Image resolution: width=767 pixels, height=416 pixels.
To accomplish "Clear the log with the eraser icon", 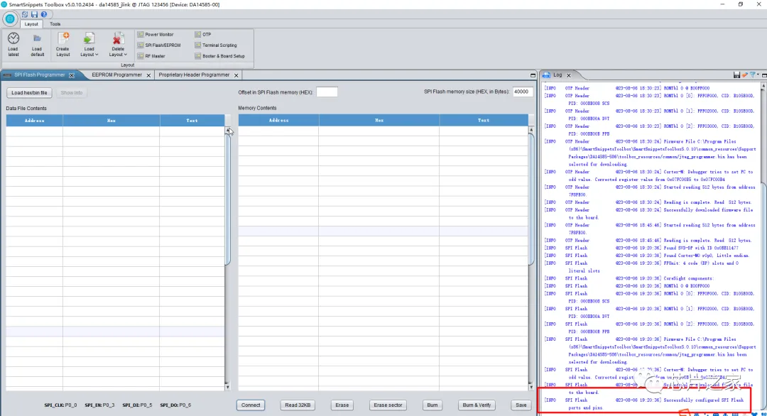I will click(x=745, y=75).
